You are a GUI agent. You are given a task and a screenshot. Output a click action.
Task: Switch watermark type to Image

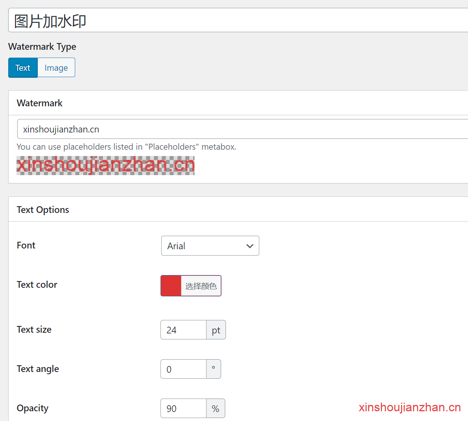[x=56, y=68]
